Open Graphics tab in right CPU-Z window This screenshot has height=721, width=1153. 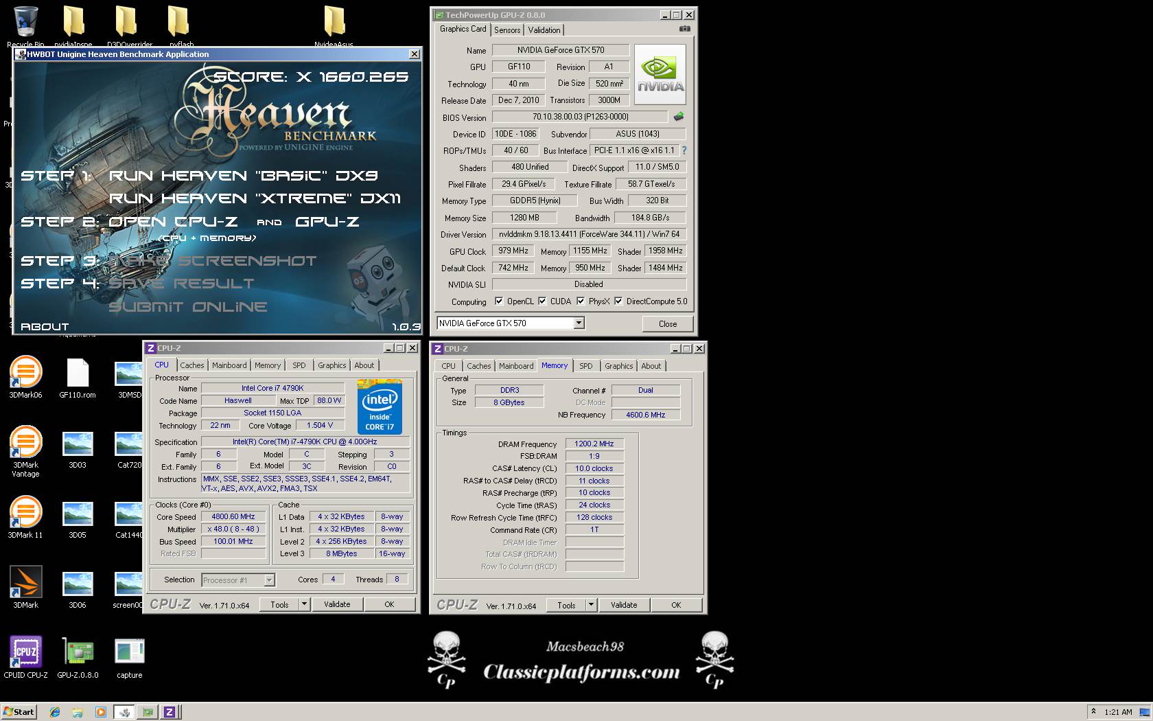[619, 366]
